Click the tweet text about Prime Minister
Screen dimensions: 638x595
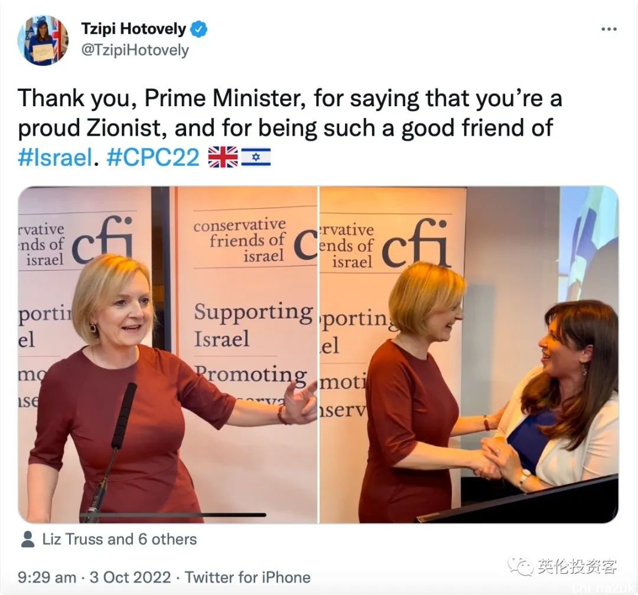(x=289, y=127)
